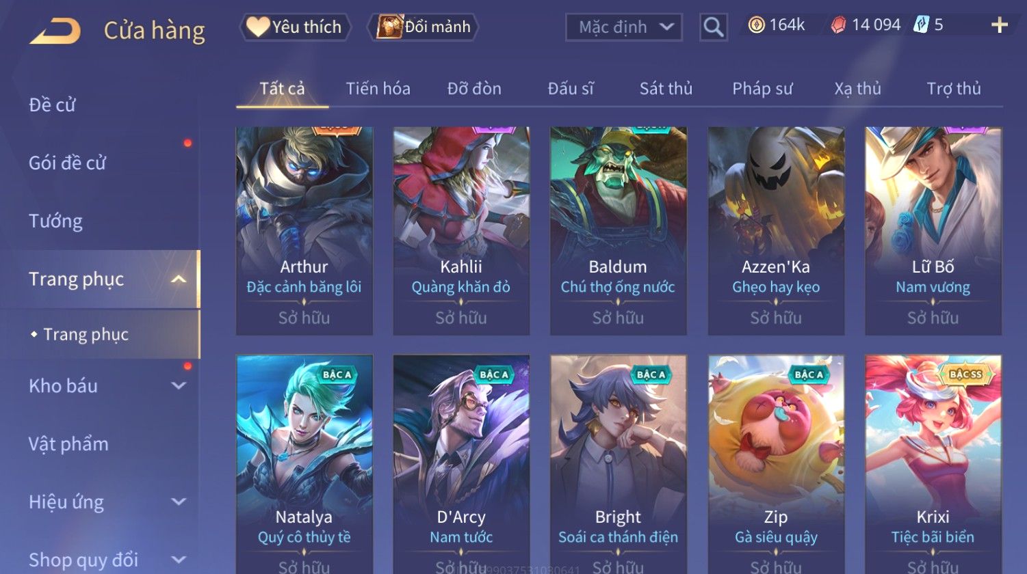Go to Tướng in the sidebar
The image size is (1027, 574).
[x=55, y=221]
